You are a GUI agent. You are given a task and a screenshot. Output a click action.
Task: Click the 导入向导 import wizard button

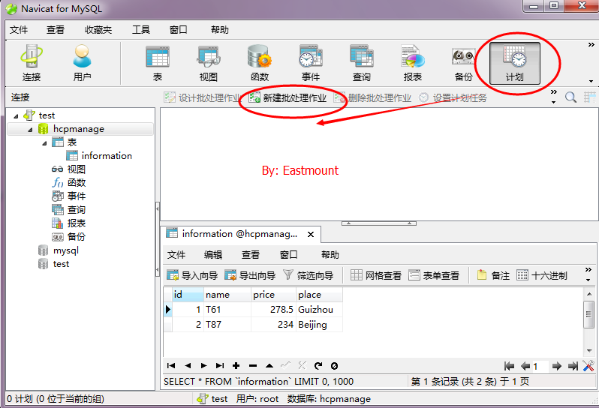pos(192,275)
